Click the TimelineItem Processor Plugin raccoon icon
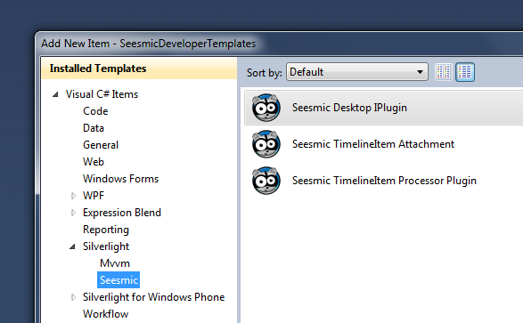The height and width of the screenshot is (323, 523). pyautogui.click(x=266, y=181)
